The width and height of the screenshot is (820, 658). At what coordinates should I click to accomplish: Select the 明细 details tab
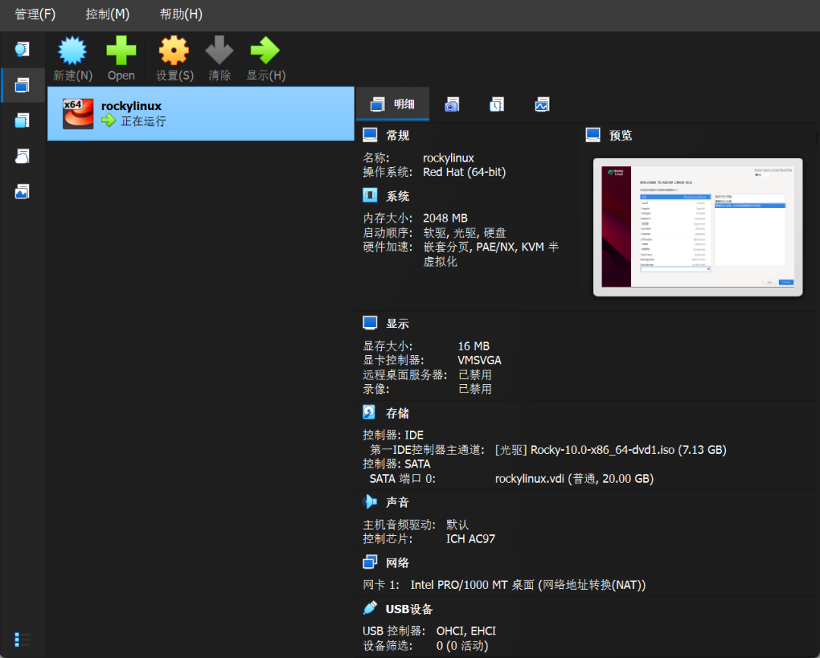[x=393, y=105]
